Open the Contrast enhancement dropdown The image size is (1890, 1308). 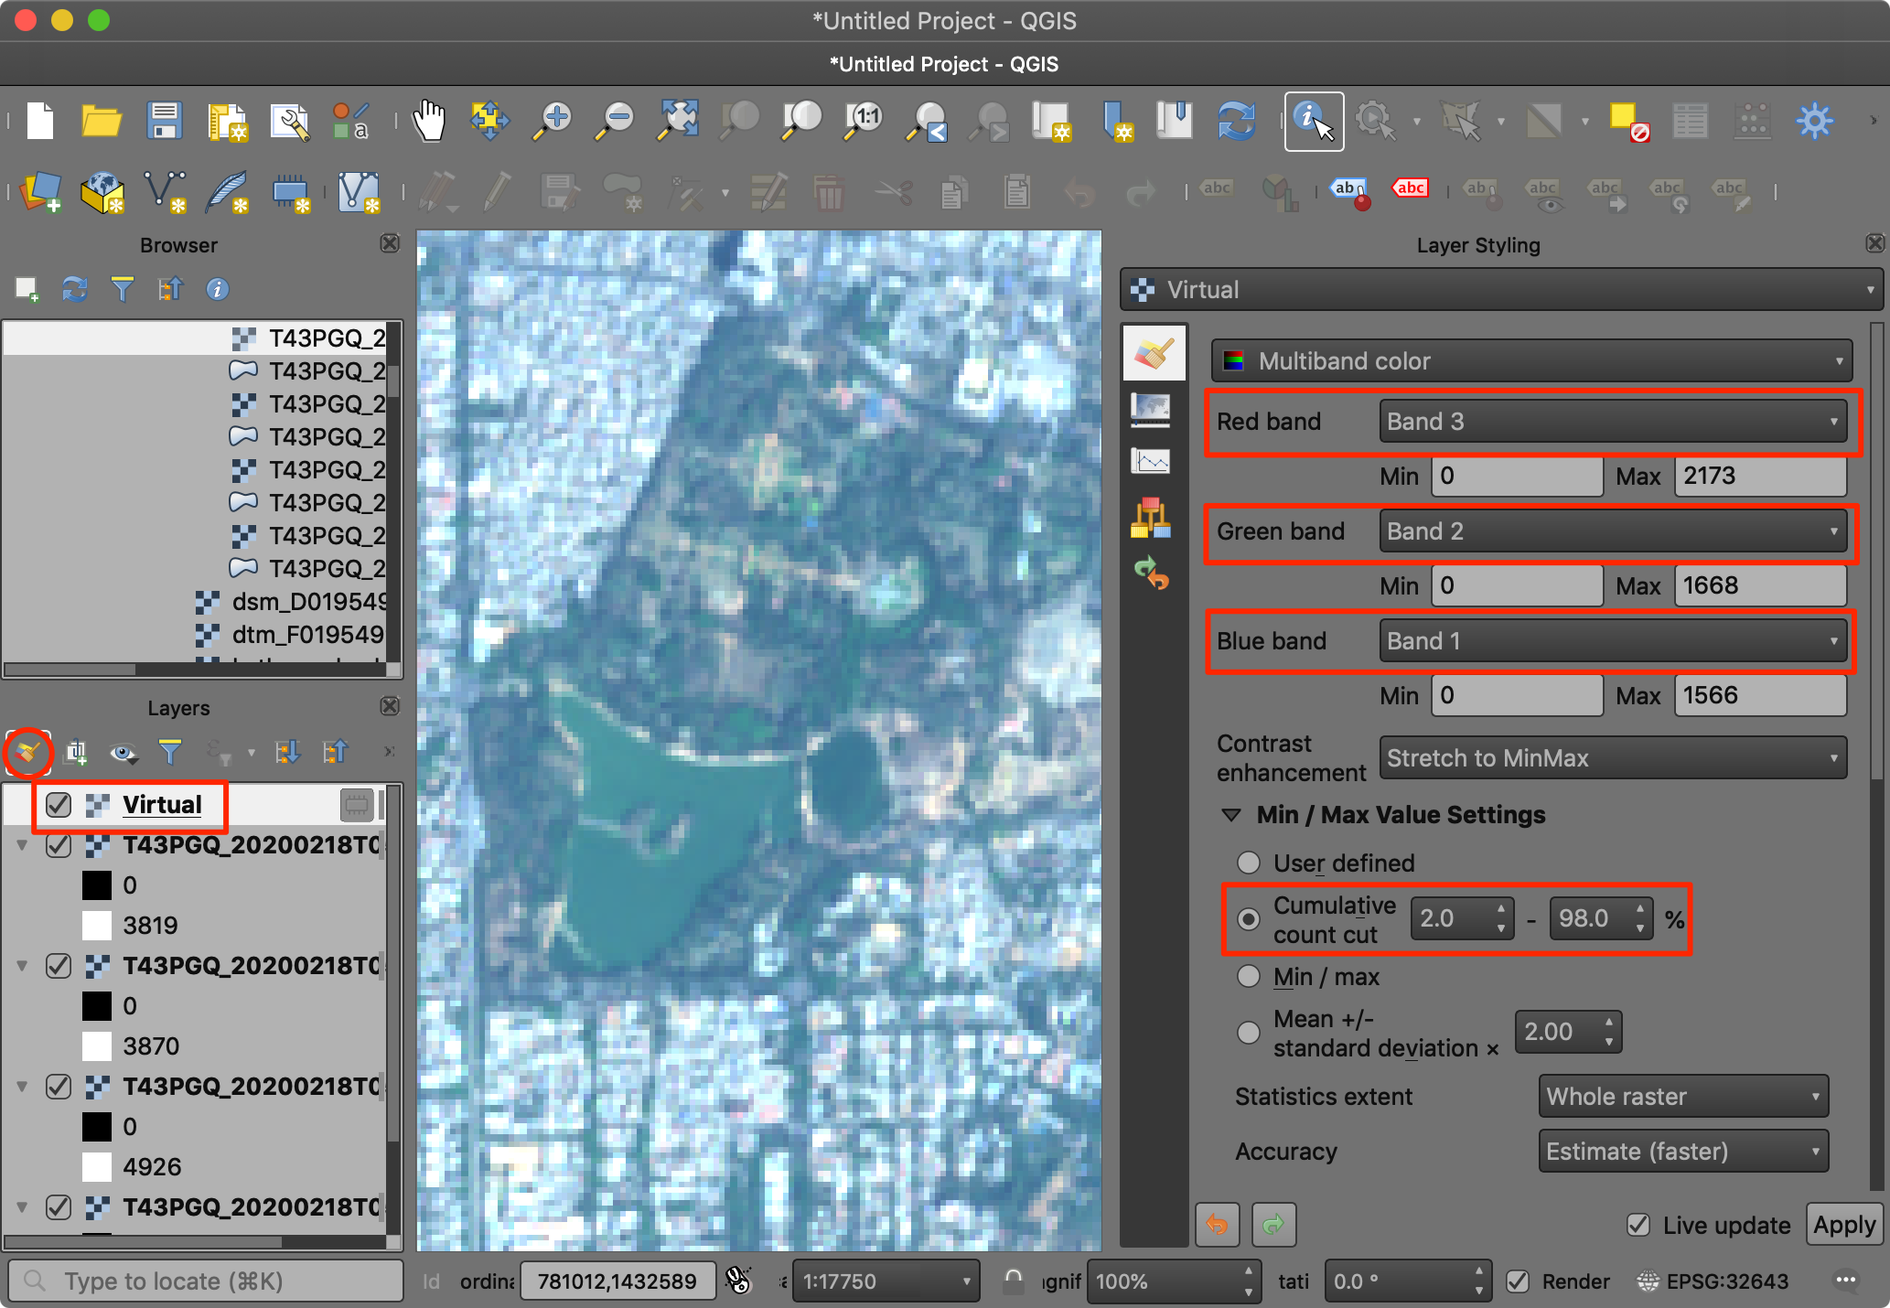1612,758
